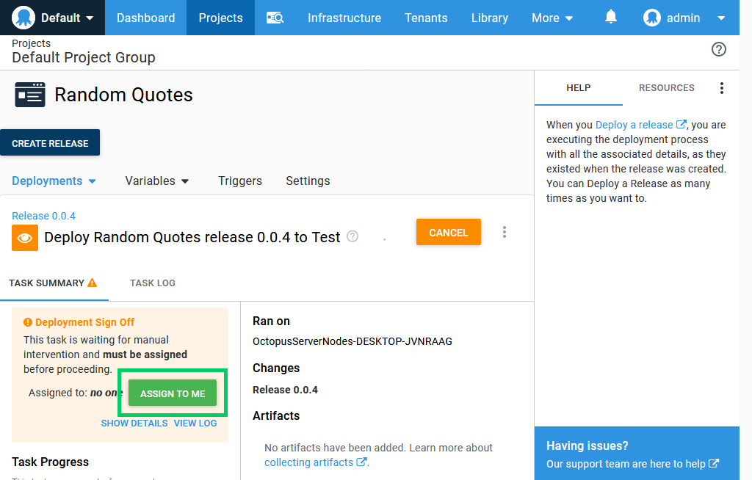Click the Deployment Sign Off alert icon
The height and width of the screenshot is (480, 752).
(28, 322)
